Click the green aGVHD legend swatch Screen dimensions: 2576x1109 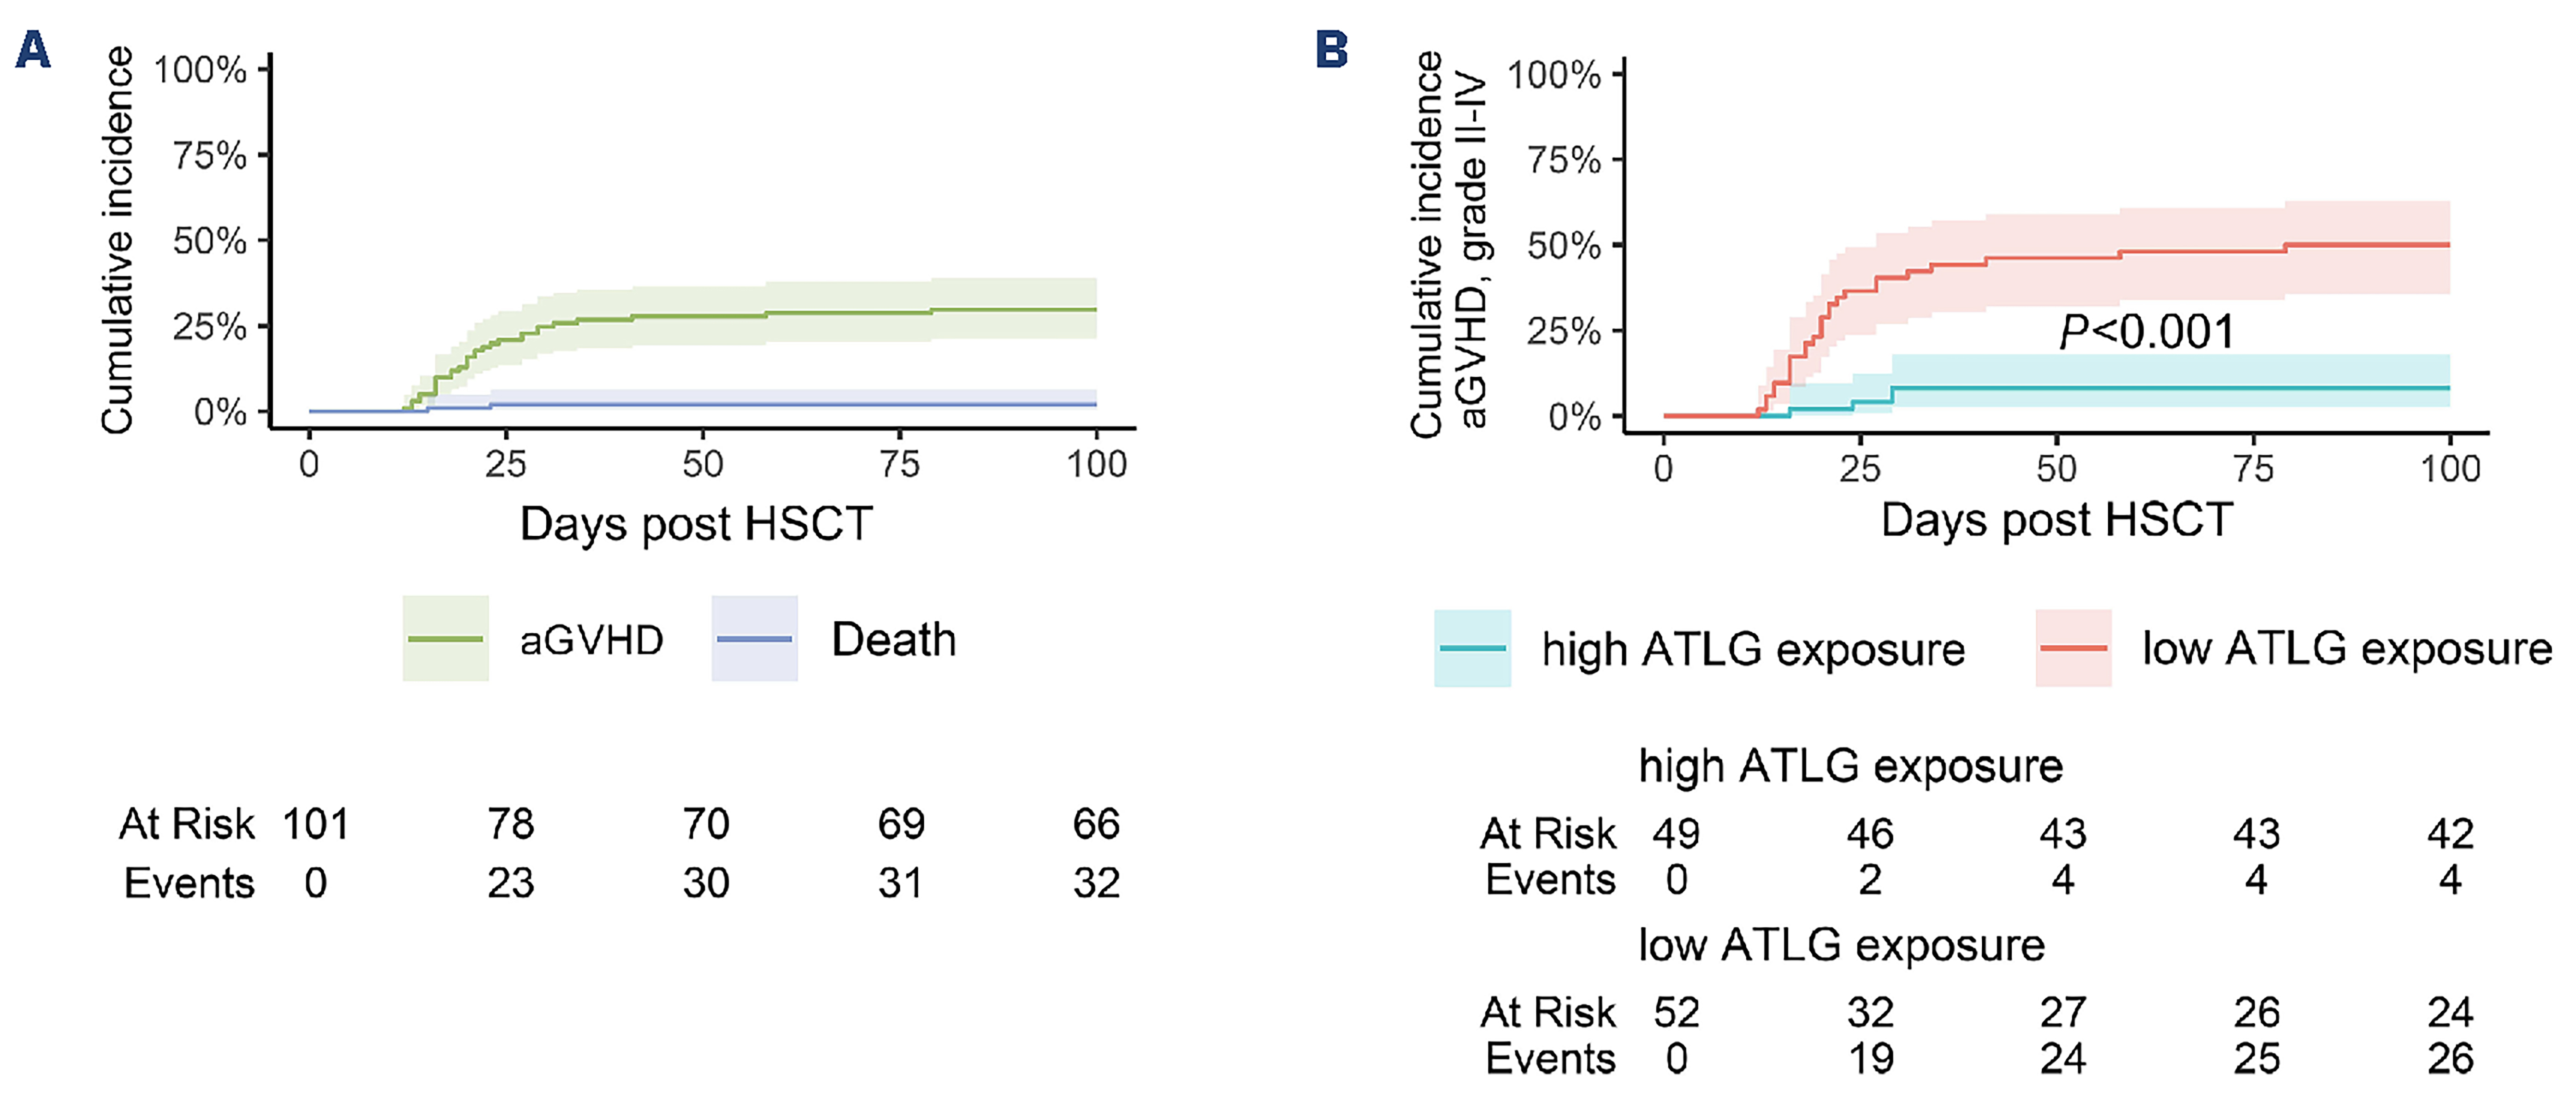445,639
